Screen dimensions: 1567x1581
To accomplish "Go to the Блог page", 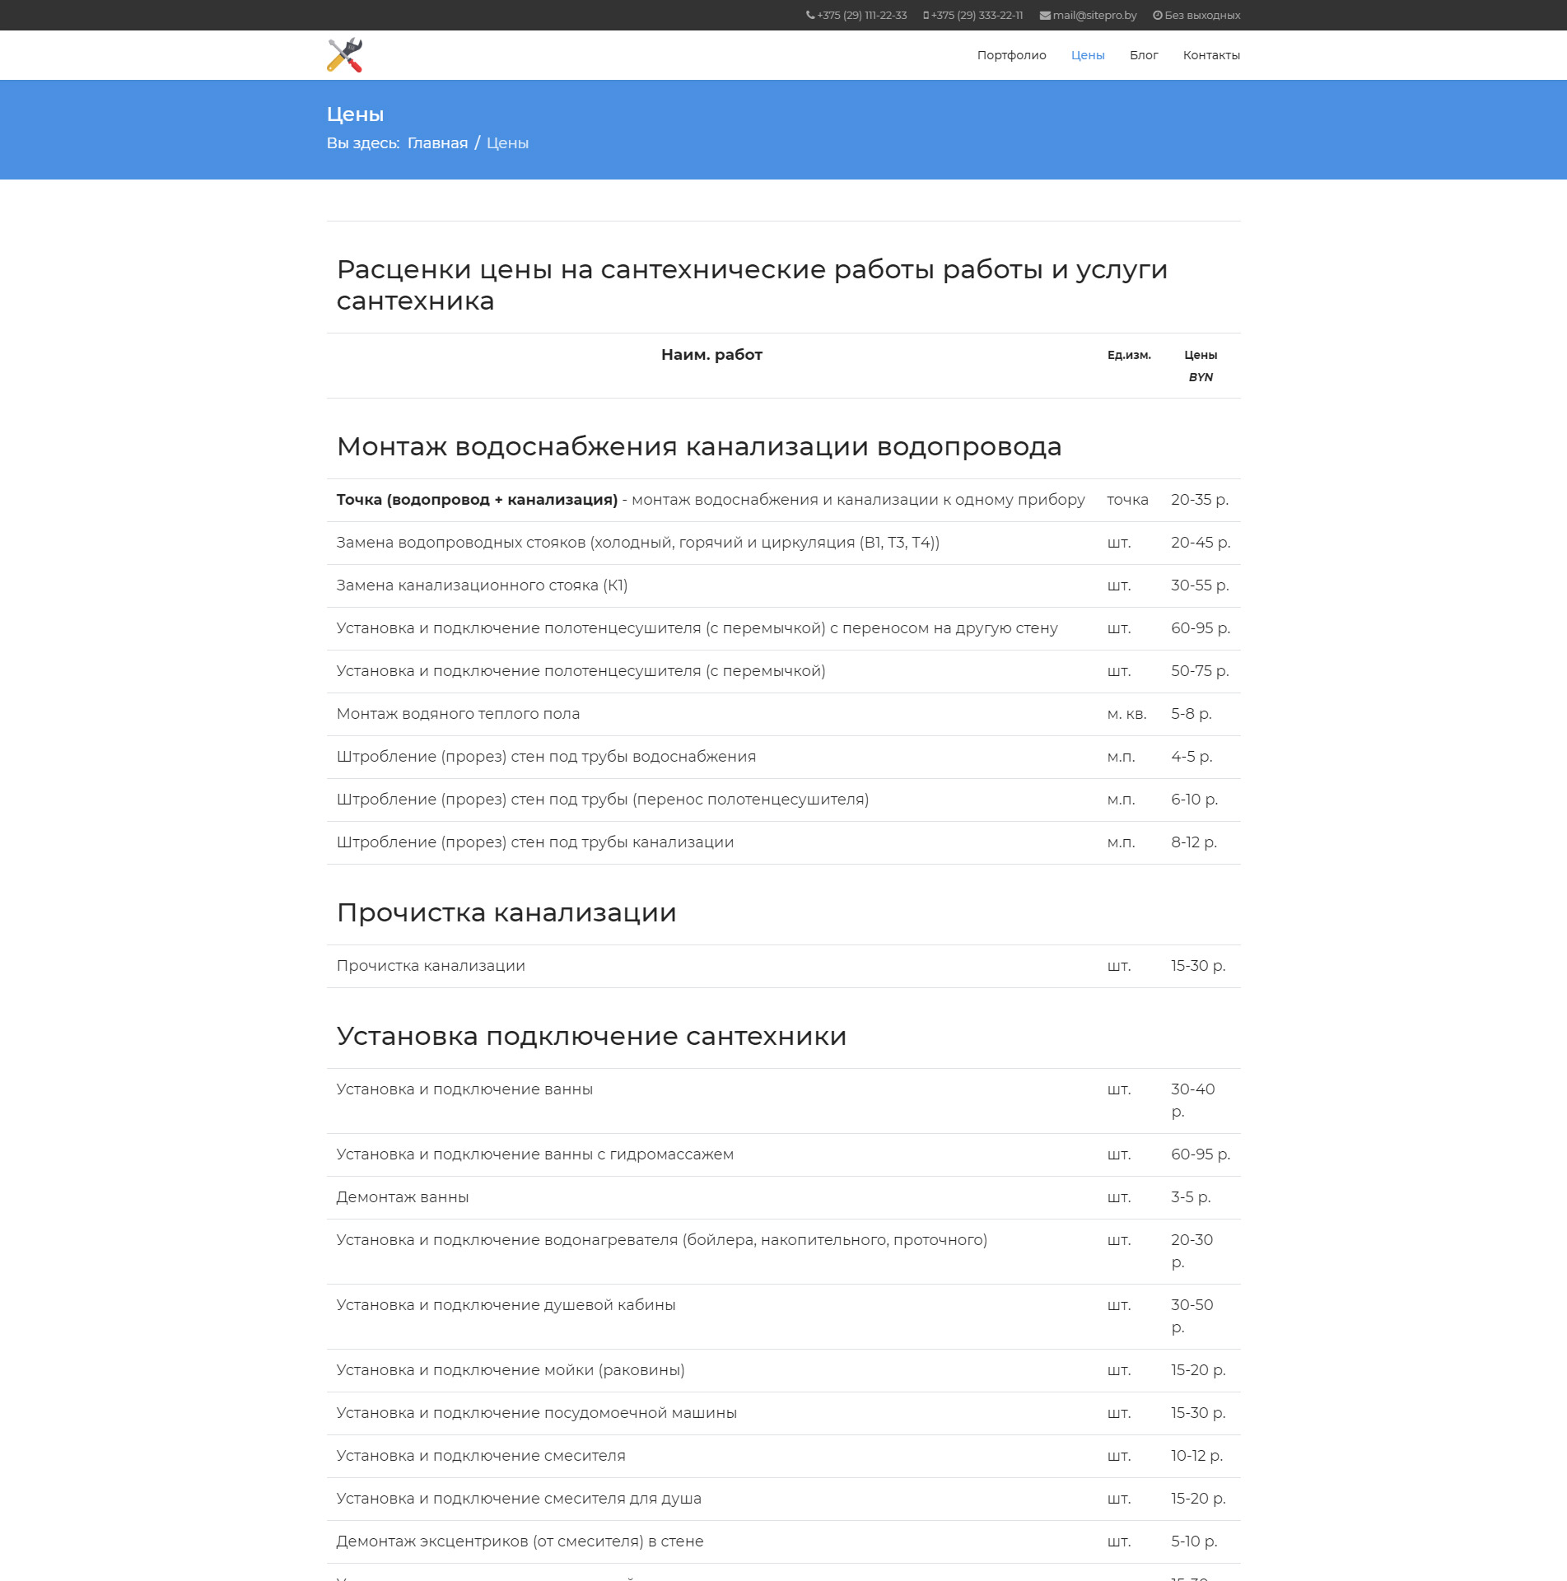I will point(1143,55).
